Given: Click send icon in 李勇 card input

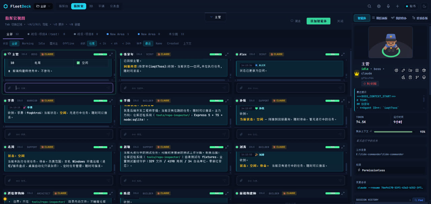Looking at the screenshot, I should click(108, 134).
